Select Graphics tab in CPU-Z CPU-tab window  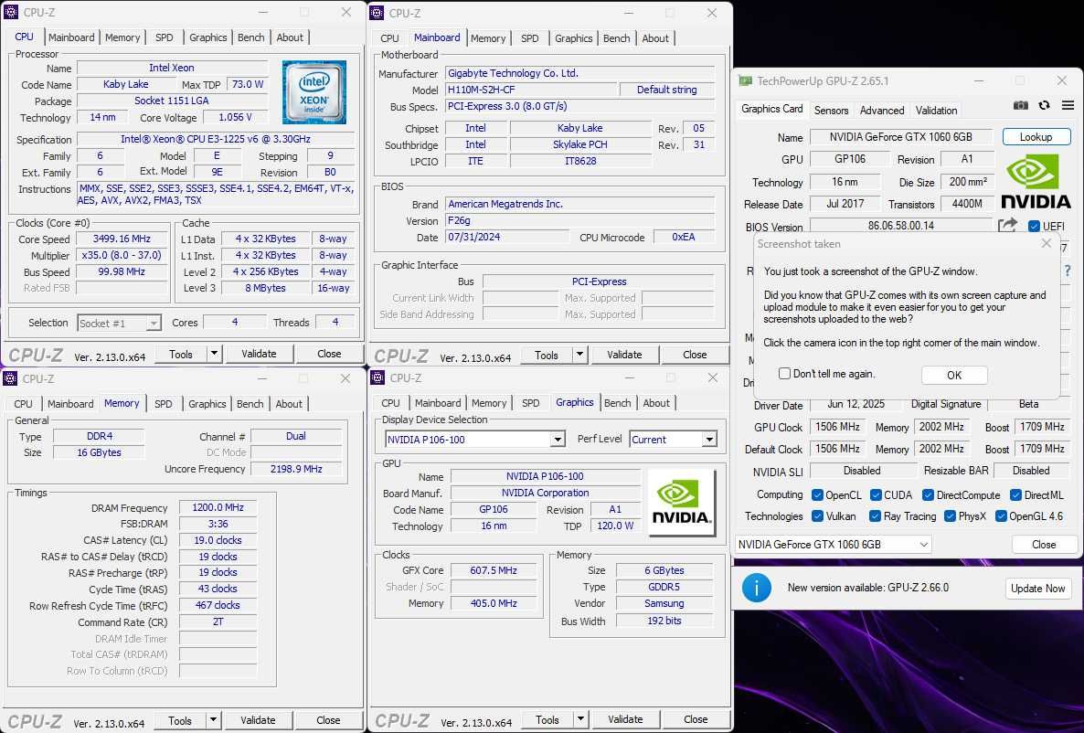click(x=208, y=37)
